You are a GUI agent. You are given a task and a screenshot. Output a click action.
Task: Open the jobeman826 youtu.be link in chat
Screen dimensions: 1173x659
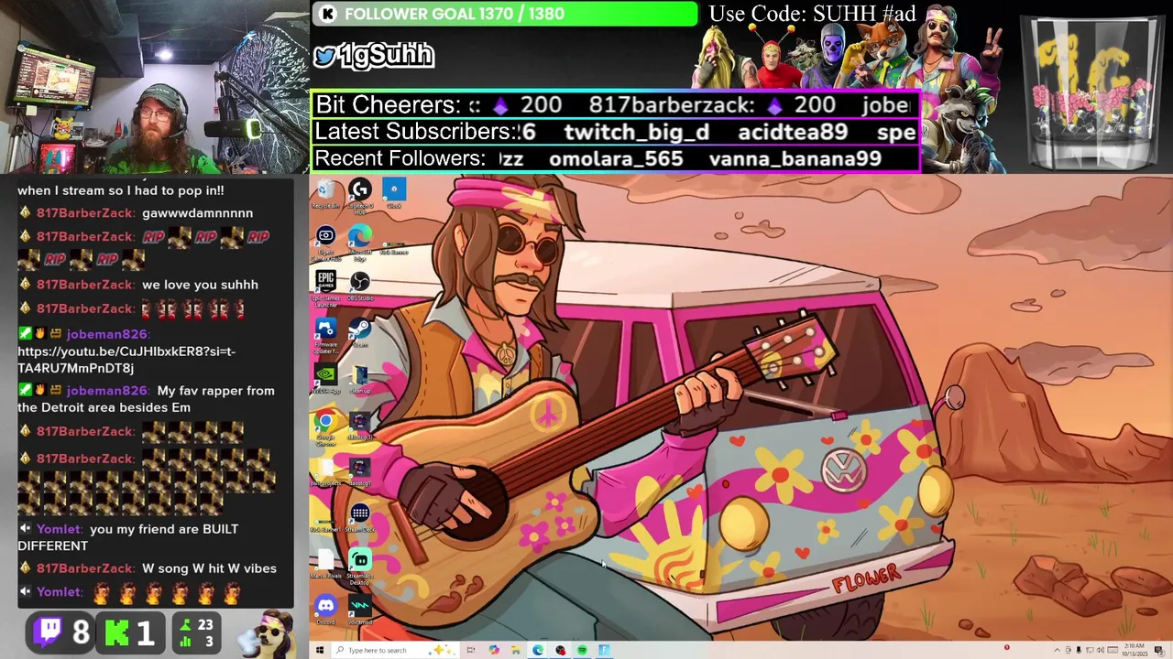click(x=126, y=360)
